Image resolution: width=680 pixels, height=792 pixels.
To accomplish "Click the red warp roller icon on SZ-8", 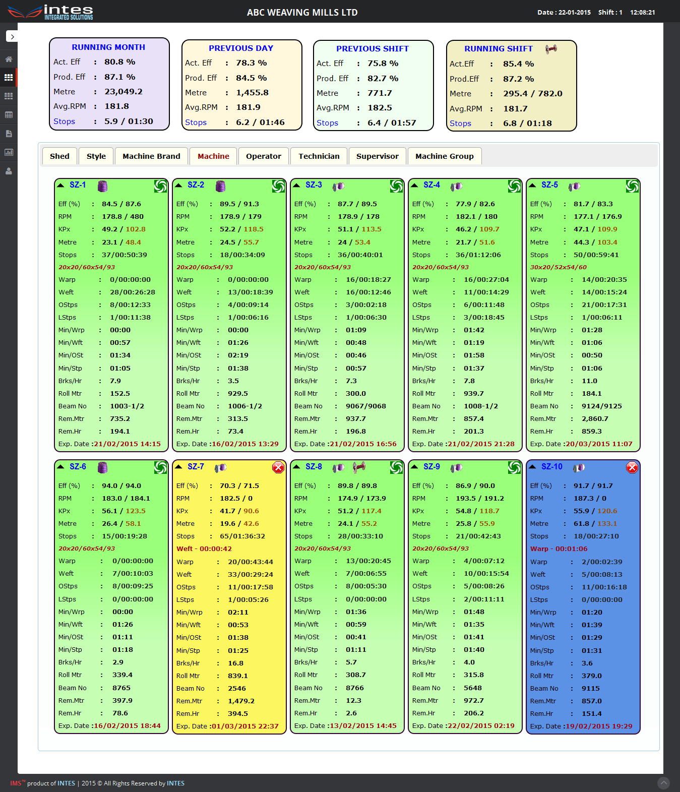I will point(359,467).
